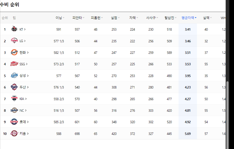Image resolution: width=234 pixels, height=149 pixels.
Task: Click KIA's 평균자책 value 4.27
Action: tap(187, 99)
